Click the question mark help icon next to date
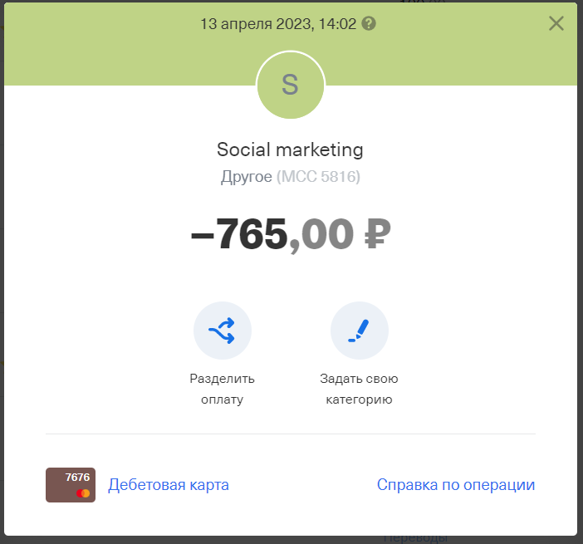Image resolution: width=583 pixels, height=544 pixels. (x=369, y=24)
